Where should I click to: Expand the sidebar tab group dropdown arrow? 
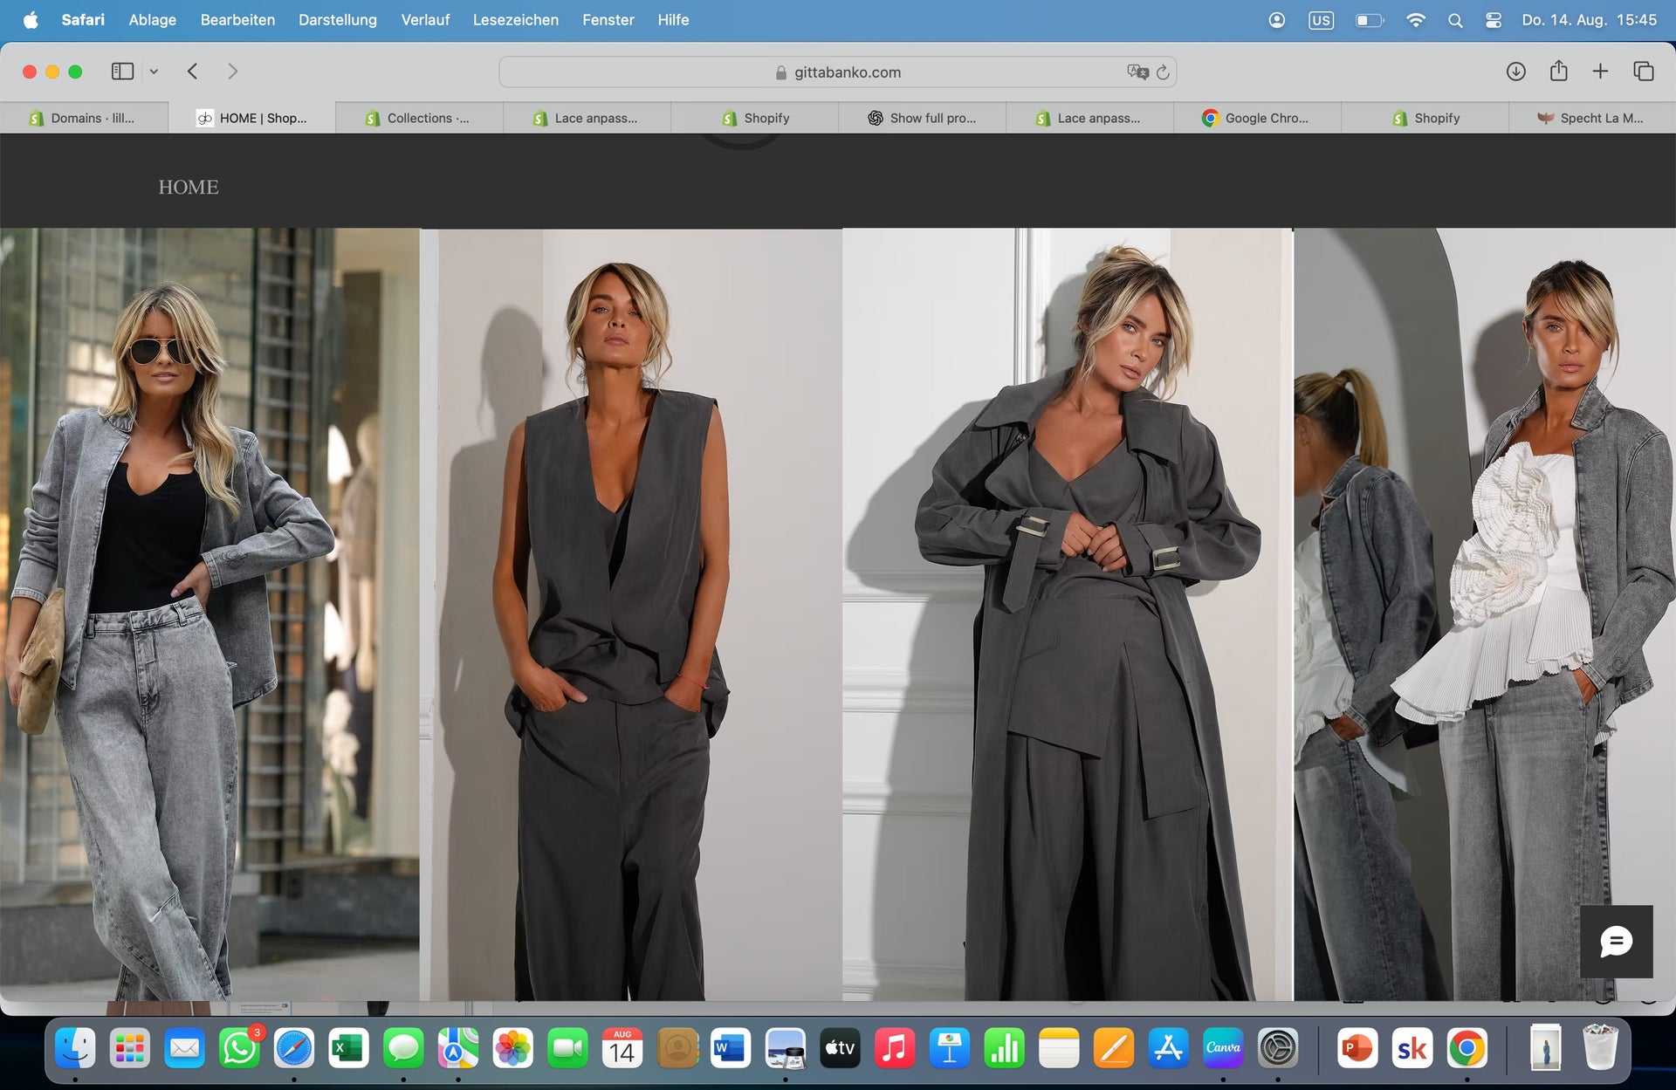pyautogui.click(x=154, y=72)
